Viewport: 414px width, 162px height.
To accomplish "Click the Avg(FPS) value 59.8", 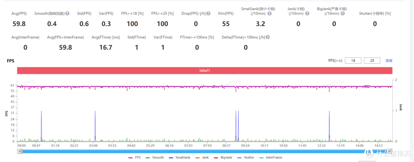I will point(19,24).
